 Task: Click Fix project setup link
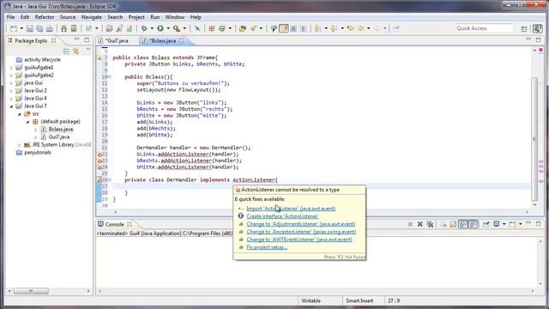[x=267, y=247]
